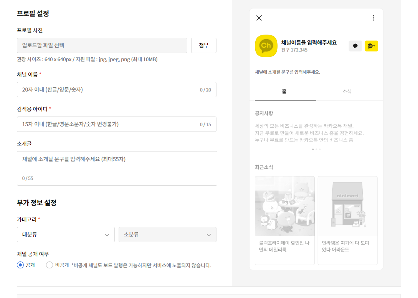The height and width of the screenshot is (298, 418).
Task: Click the 인싸템은 여기에 다 모여 caption
Action: tap(345, 246)
